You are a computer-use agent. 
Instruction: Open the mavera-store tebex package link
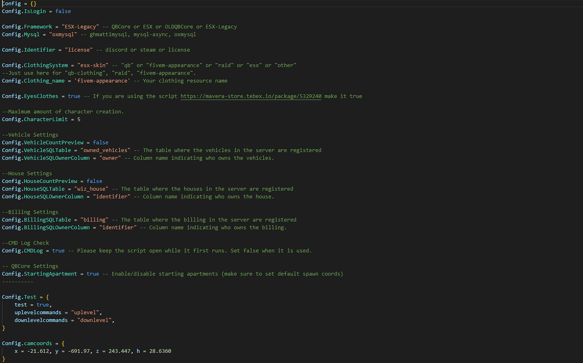[x=251, y=96]
